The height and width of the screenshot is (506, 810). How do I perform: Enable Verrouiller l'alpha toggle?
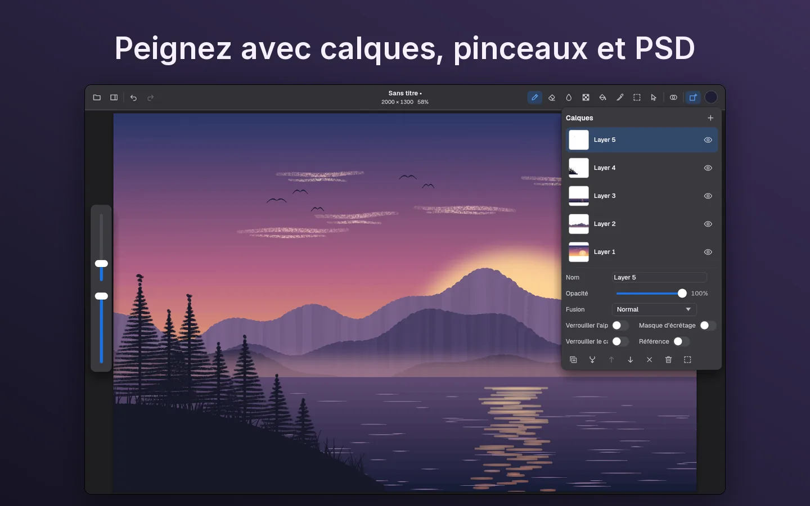point(620,326)
